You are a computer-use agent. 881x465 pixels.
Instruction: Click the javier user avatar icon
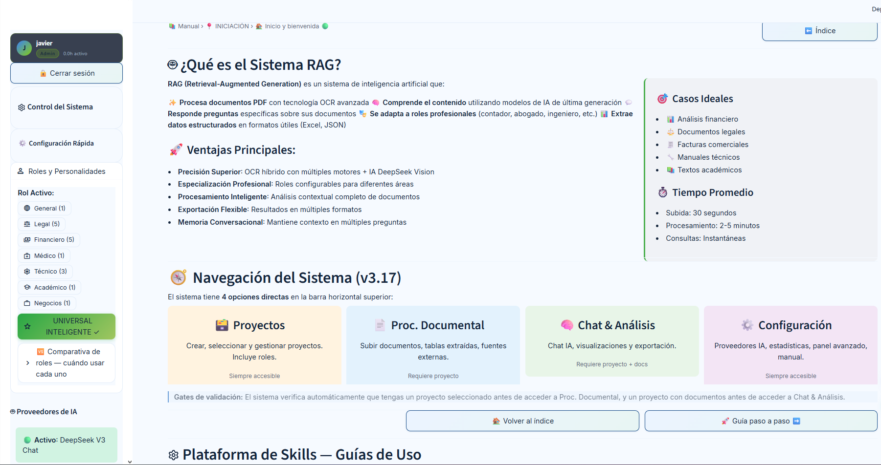point(24,48)
